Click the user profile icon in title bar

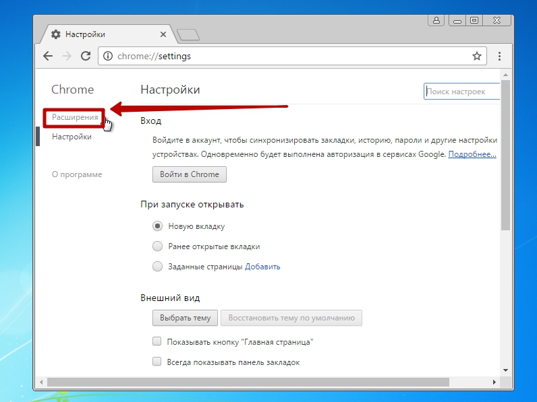coord(436,20)
